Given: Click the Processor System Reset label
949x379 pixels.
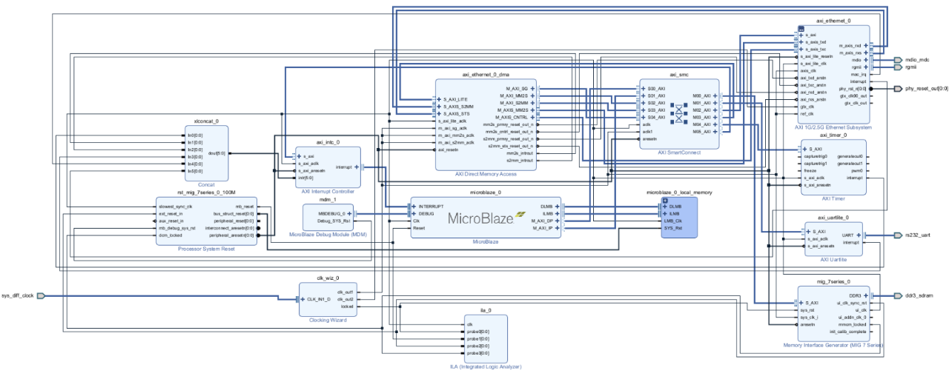Looking at the screenshot, I should [206, 249].
